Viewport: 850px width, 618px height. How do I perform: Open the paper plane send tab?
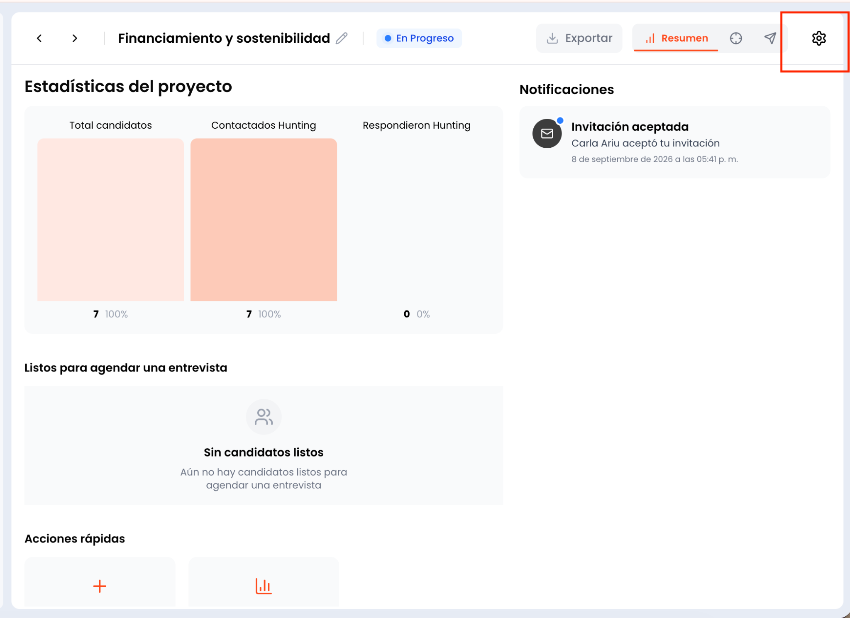coord(770,38)
